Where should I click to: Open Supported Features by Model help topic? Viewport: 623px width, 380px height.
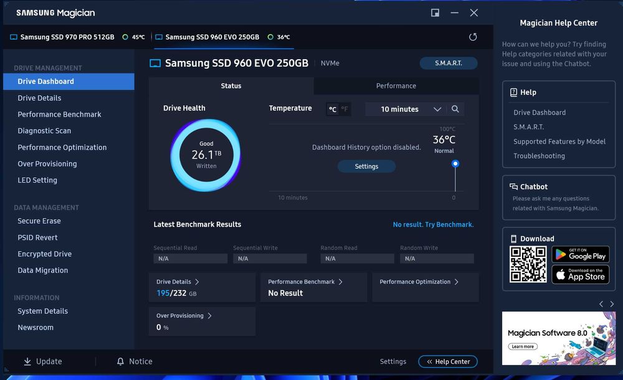(x=559, y=142)
